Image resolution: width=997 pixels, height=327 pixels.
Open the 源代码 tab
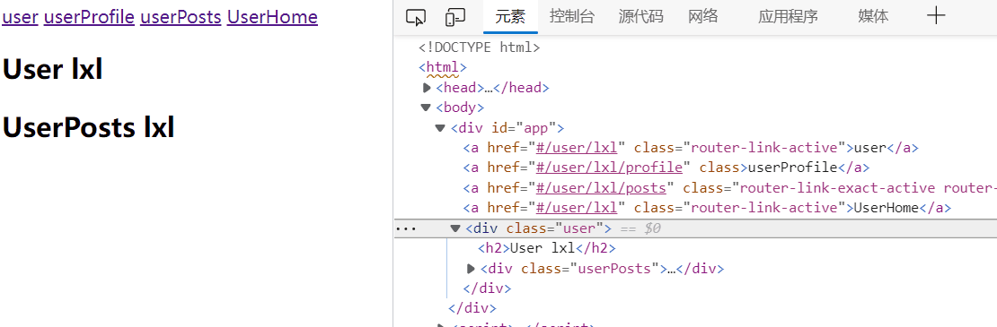point(641,16)
